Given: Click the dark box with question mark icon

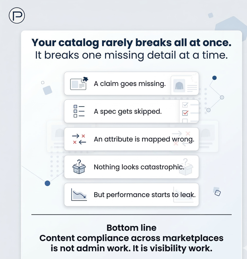Looking at the screenshot, I should click(x=79, y=167).
